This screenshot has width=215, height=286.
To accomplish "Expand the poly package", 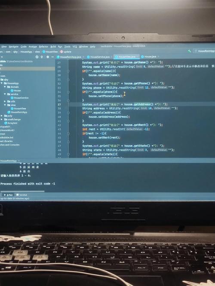I will click(2, 116).
